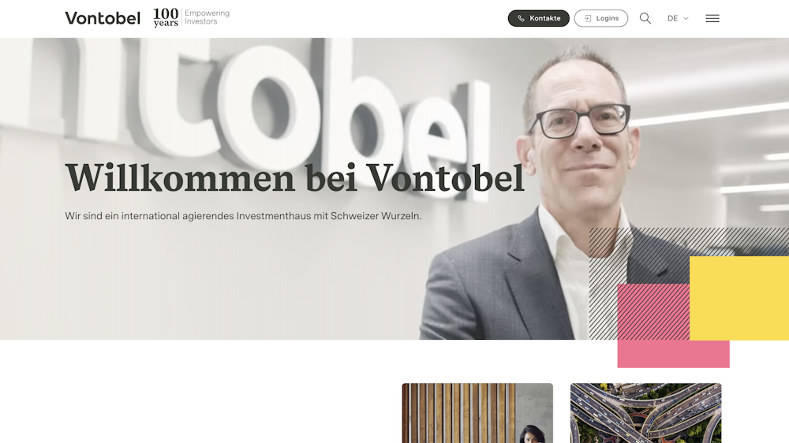789x443 pixels.
Task: Open the wooden slats woman thumbnail
Action: (477, 413)
